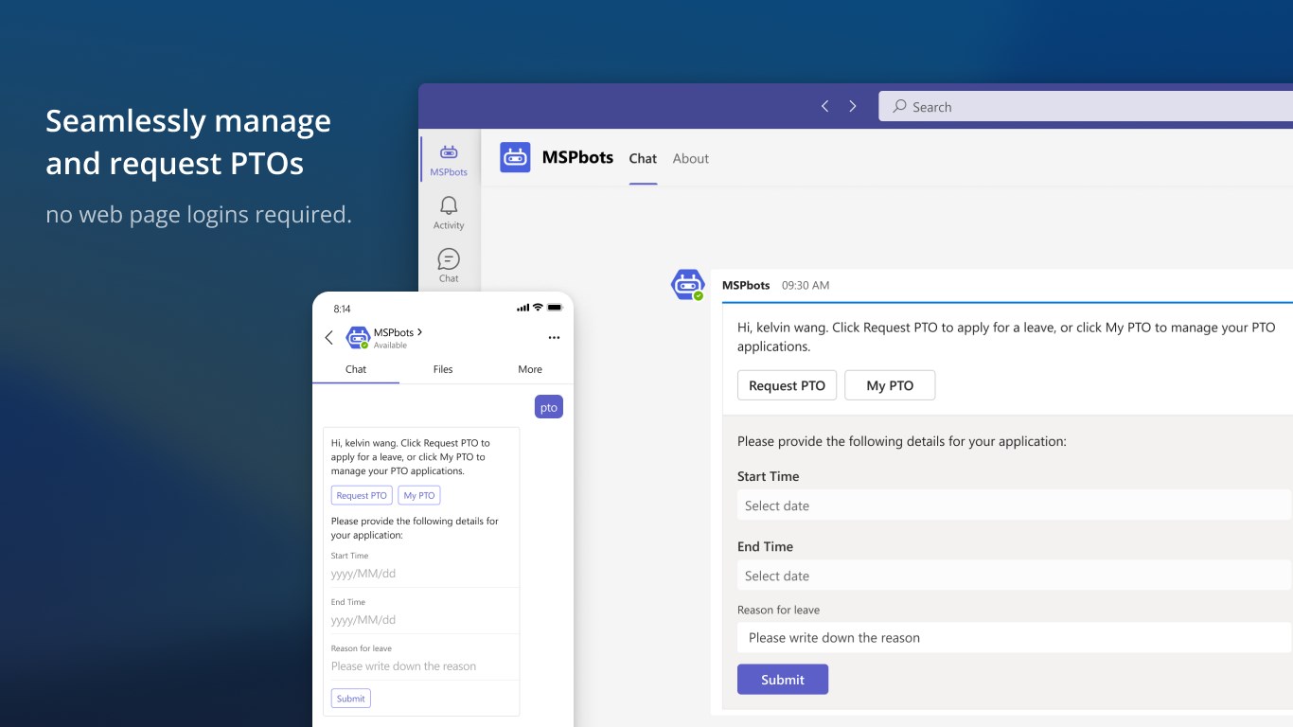Open Activity in the Teams left sidebar
The image size is (1293, 727).
click(449, 213)
